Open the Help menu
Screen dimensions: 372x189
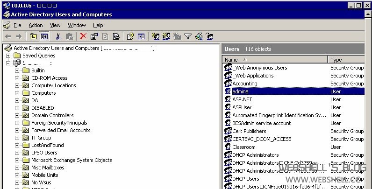pyautogui.click(x=98, y=25)
